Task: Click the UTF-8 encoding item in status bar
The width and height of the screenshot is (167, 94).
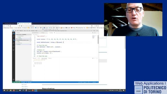Action: pyautogui.click(x=88, y=82)
